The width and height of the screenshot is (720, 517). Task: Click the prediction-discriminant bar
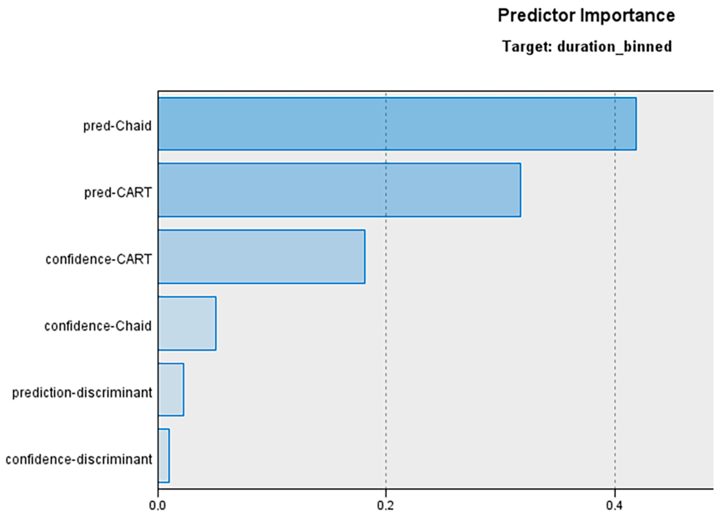[x=171, y=389]
